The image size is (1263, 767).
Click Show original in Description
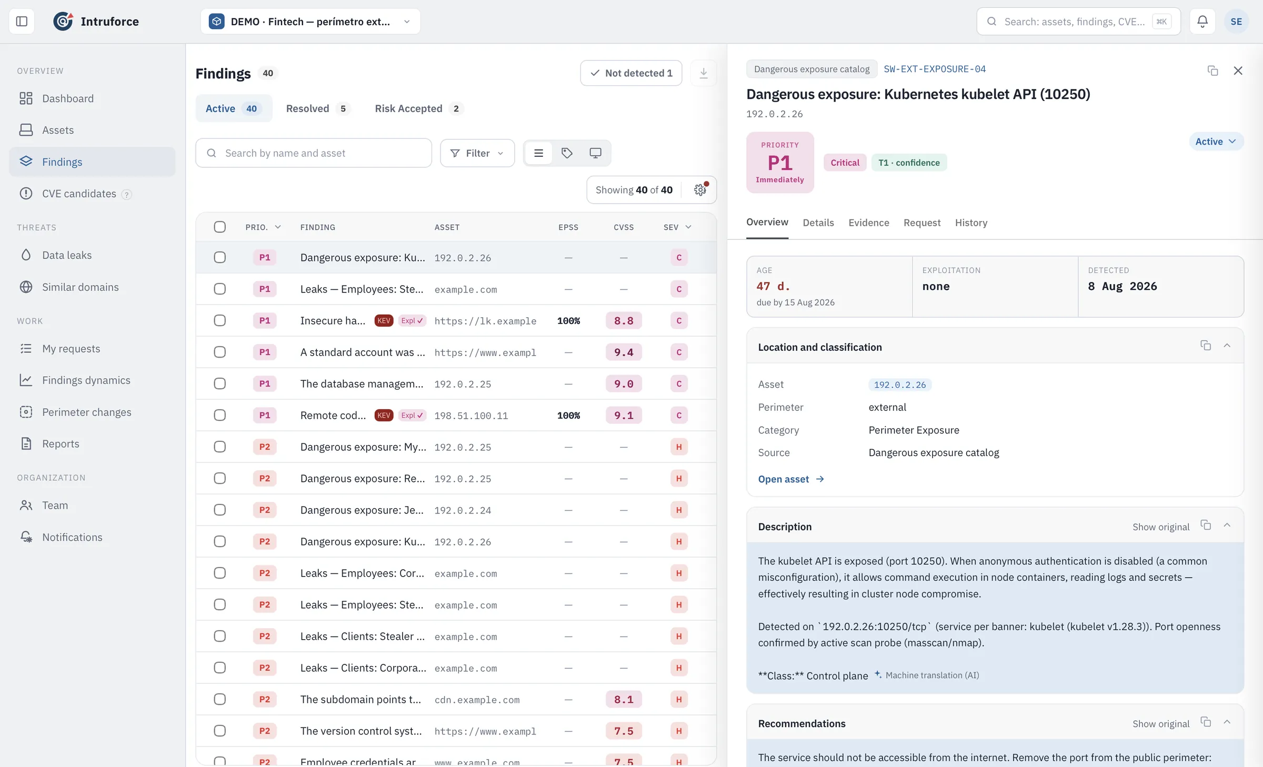coord(1161,527)
